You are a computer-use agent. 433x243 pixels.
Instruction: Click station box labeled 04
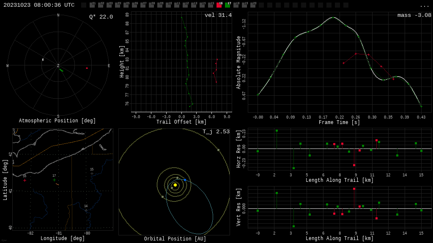(118, 5)
